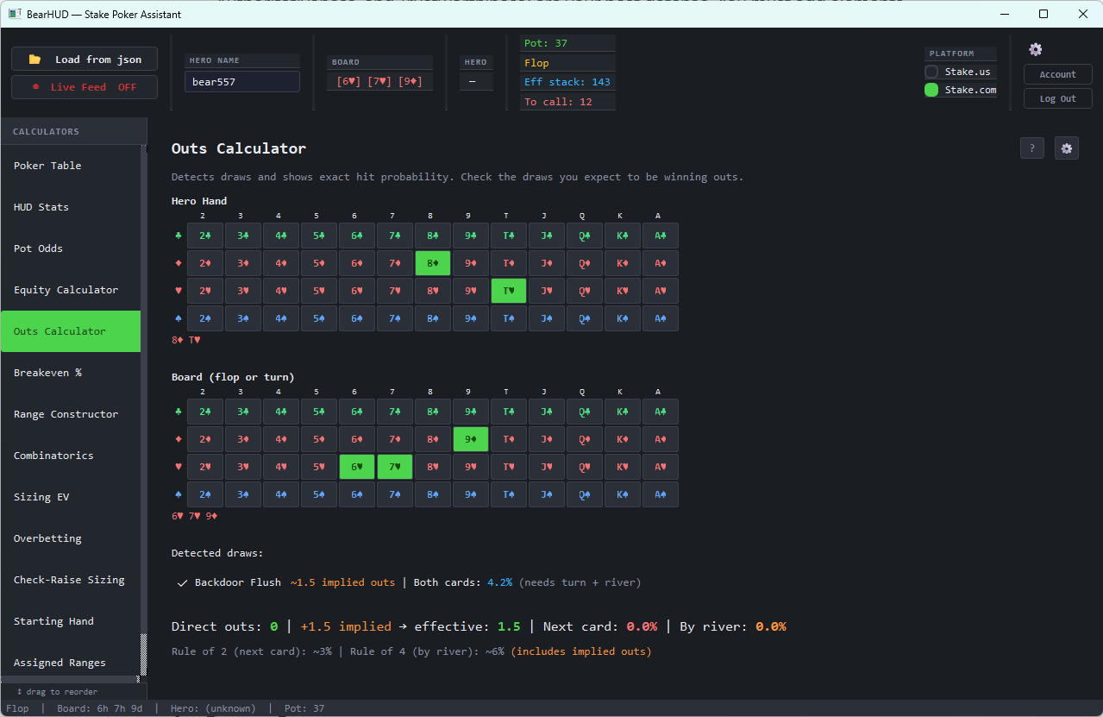
Task: Toggle the Backdoor Flush draw checkmark
Action: coord(182,582)
